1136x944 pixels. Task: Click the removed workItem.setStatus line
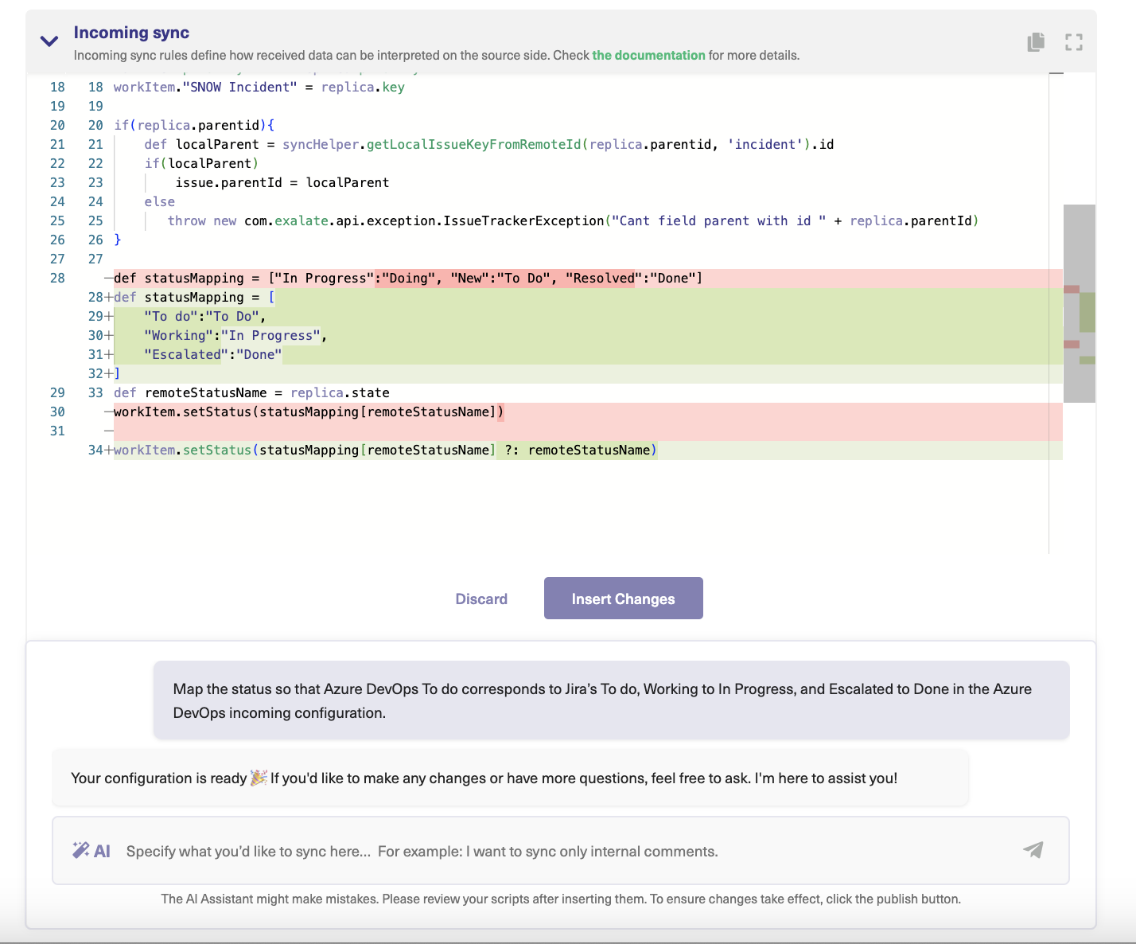tap(310, 412)
